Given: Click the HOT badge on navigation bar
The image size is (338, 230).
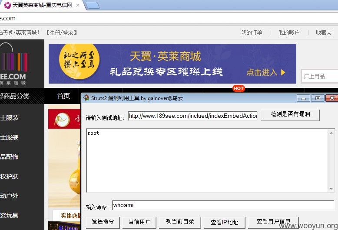Looking at the screenshot, I should pyautogui.click(x=239, y=88).
